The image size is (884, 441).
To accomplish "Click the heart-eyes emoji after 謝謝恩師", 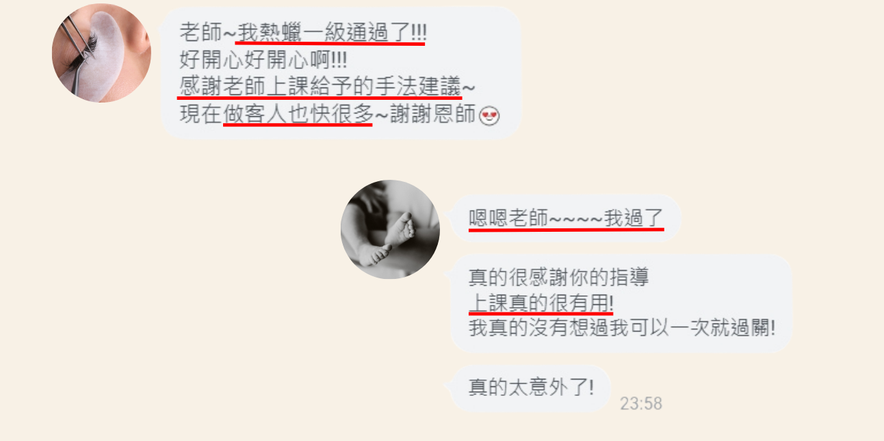I will point(490,116).
